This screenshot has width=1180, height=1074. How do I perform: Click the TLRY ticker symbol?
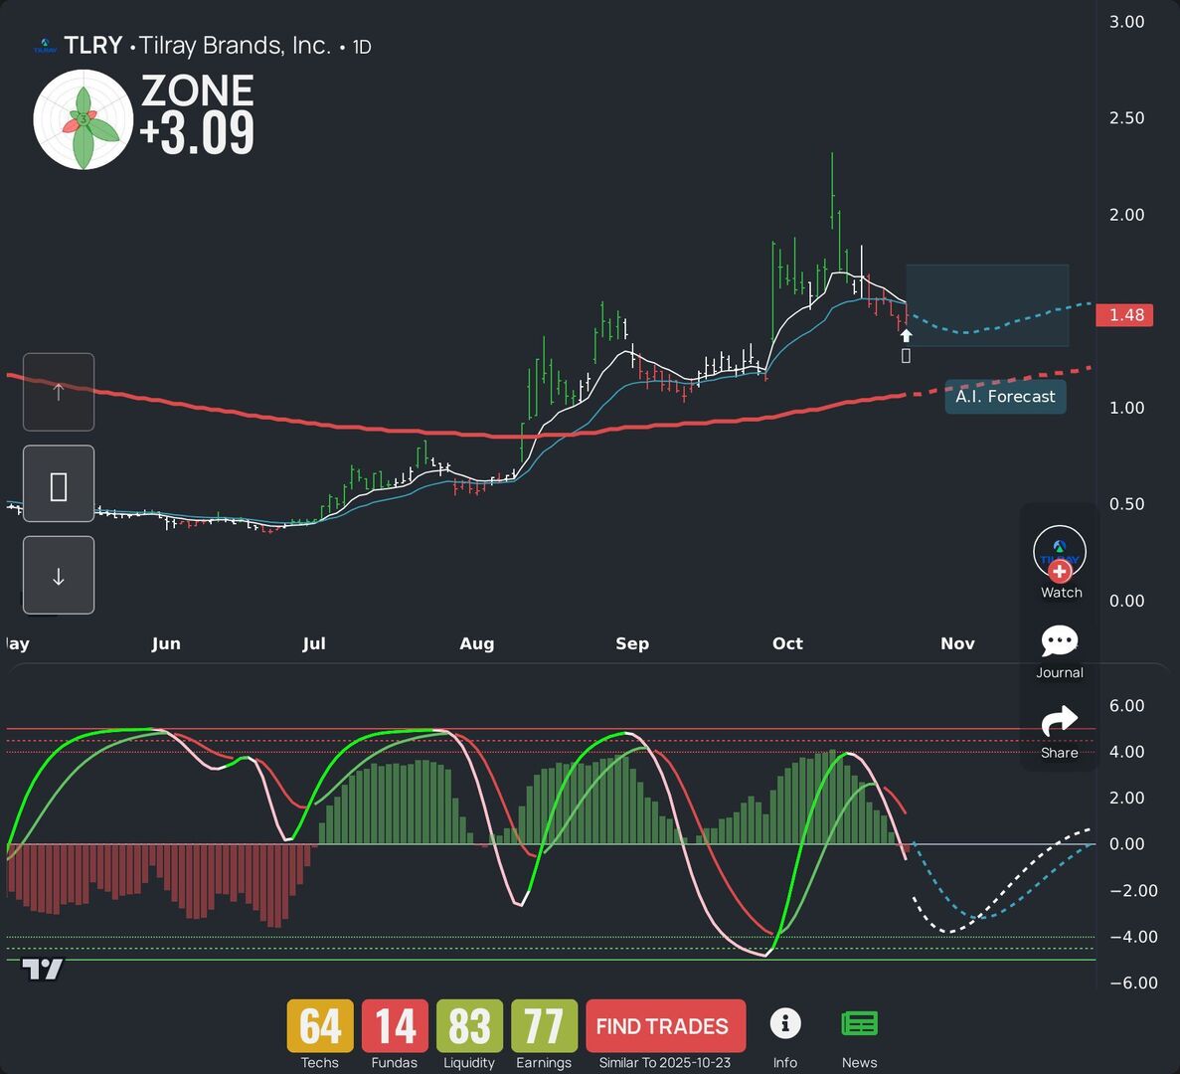92,46
